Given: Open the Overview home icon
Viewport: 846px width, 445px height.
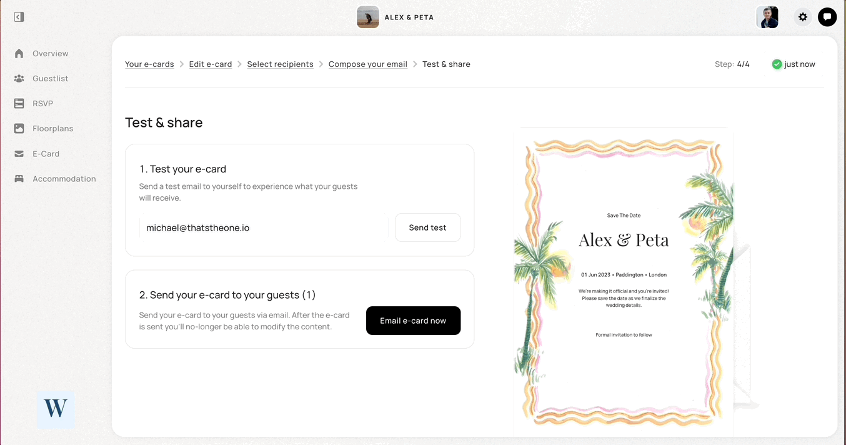Looking at the screenshot, I should pyautogui.click(x=19, y=54).
